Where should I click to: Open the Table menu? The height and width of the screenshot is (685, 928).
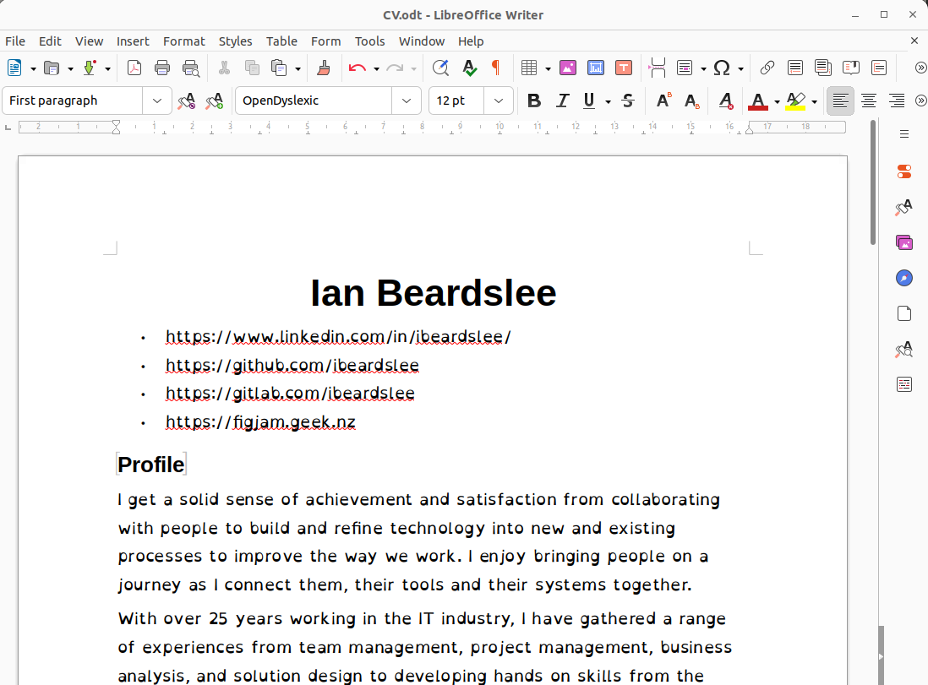point(281,41)
